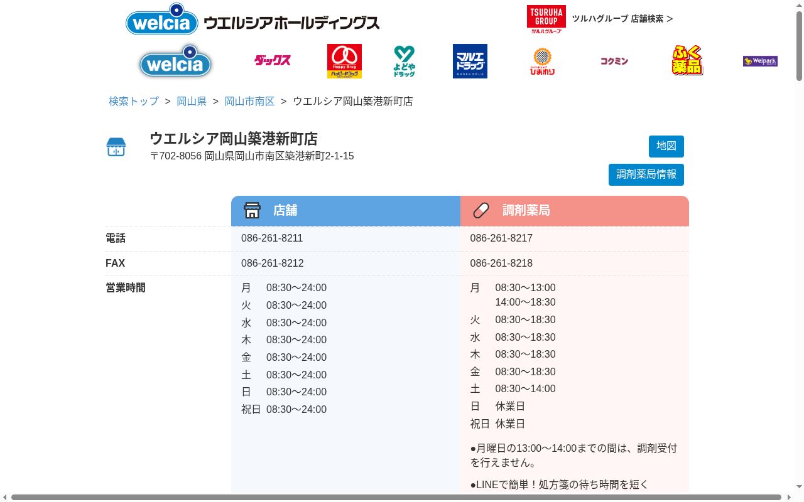Select the ふく薬品 brand logo

click(x=687, y=60)
